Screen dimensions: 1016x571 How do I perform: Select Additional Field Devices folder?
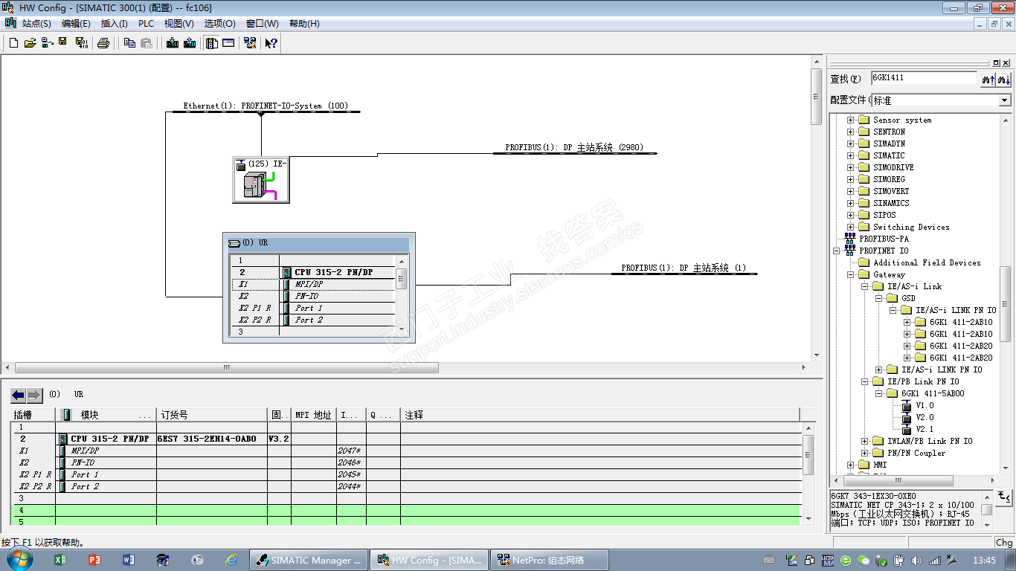[x=927, y=262]
